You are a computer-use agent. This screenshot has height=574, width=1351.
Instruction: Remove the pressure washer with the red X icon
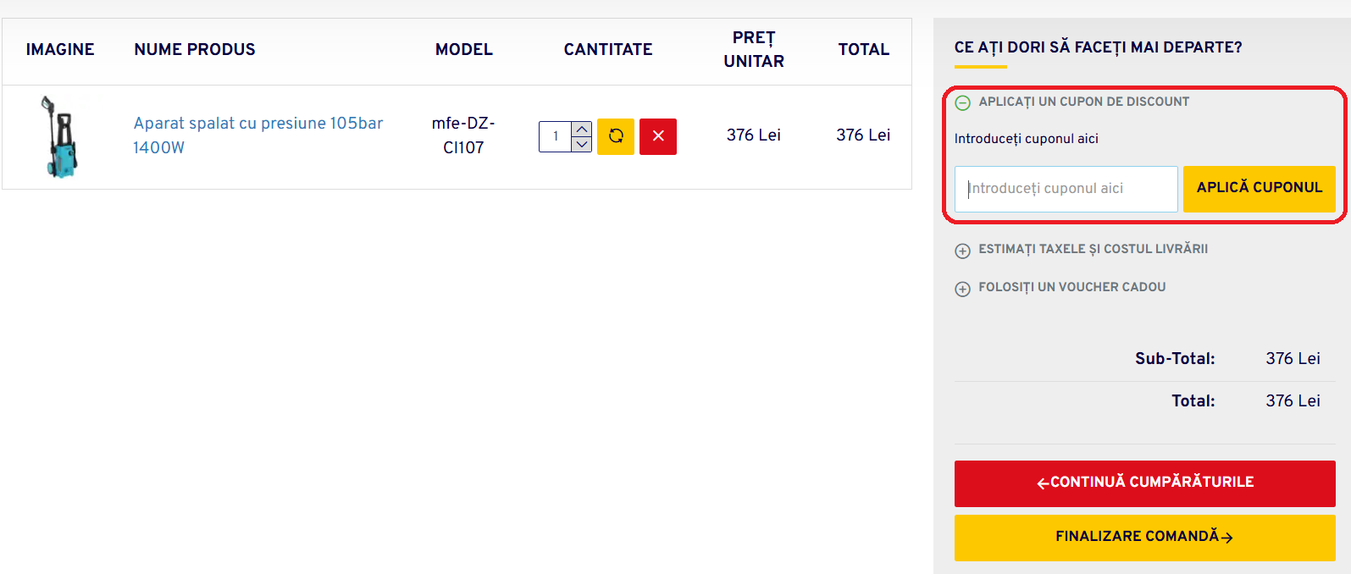tap(658, 136)
